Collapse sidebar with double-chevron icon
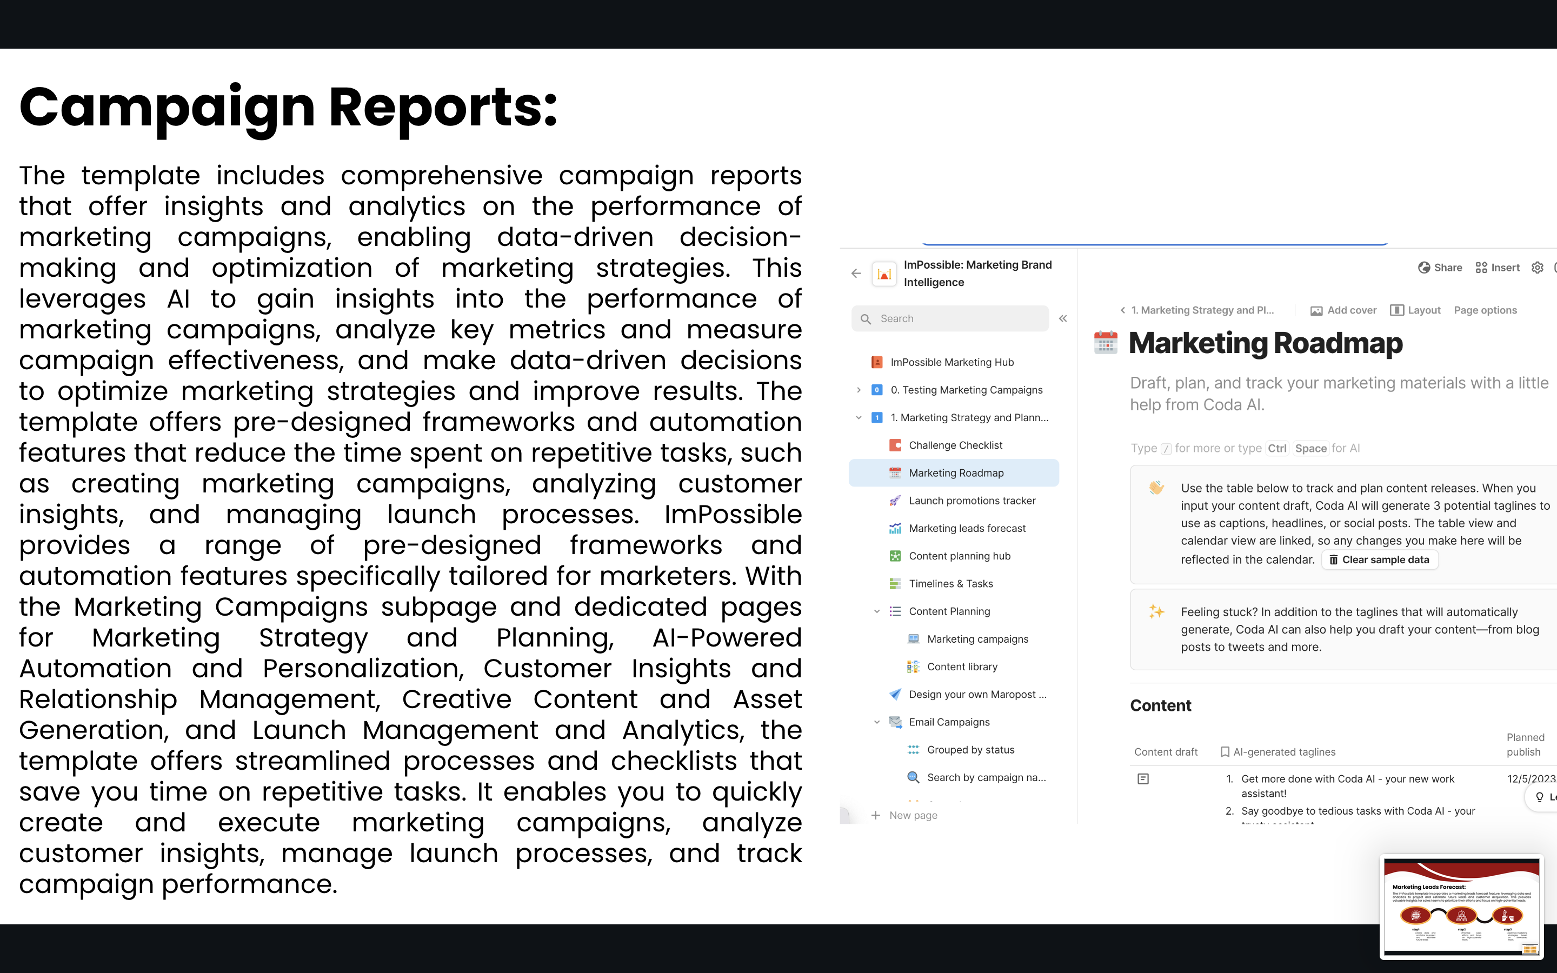The height and width of the screenshot is (973, 1557). [1063, 318]
